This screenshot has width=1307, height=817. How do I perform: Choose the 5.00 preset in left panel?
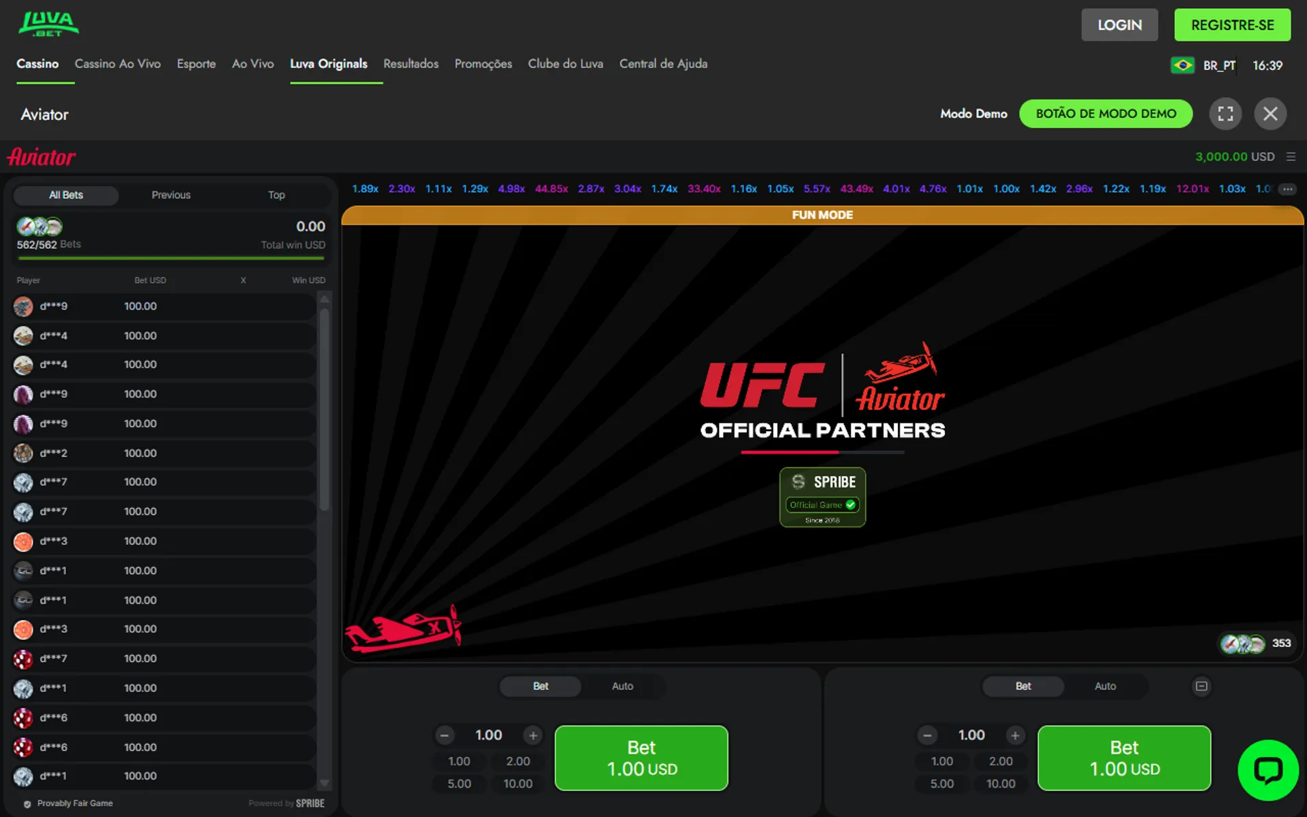click(x=459, y=784)
